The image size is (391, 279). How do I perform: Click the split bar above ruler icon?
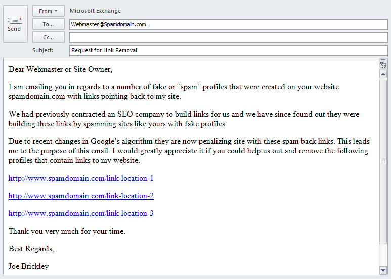tap(383, 60)
